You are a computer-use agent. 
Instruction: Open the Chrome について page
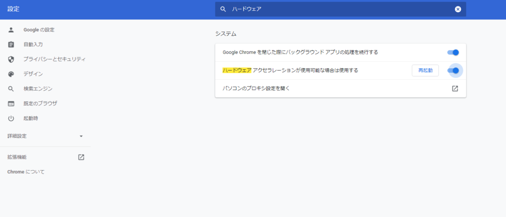[x=26, y=172]
